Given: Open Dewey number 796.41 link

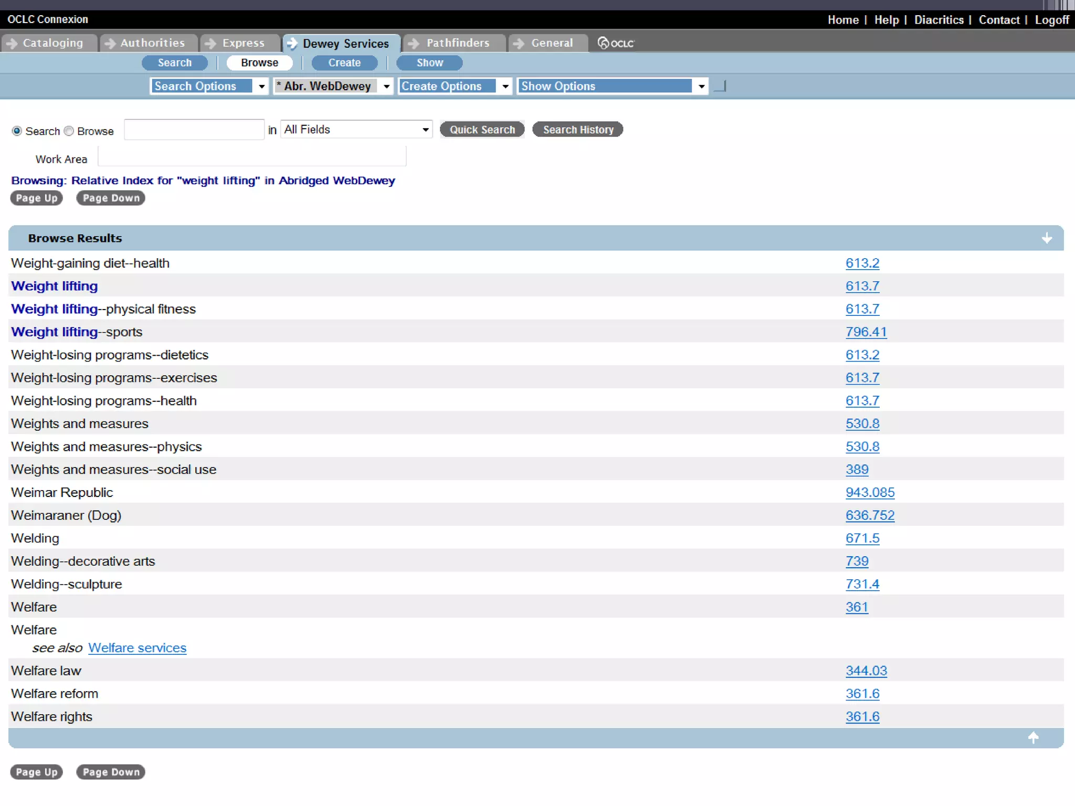Looking at the screenshot, I should pos(866,332).
